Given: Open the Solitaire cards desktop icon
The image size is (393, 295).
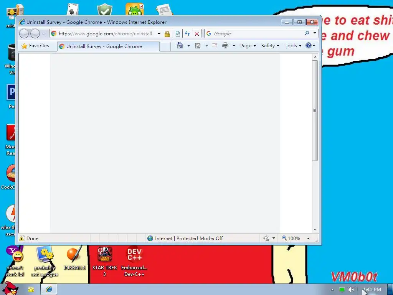Looking at the screenshot, I should point(73,10).
